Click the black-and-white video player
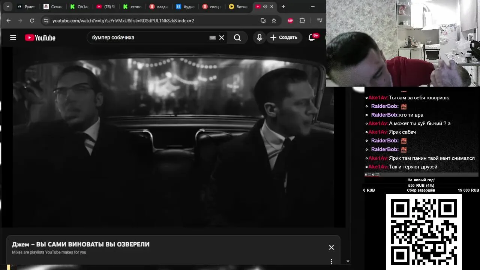The width and height of the screenshot is (480, 270). pos(173,137)
